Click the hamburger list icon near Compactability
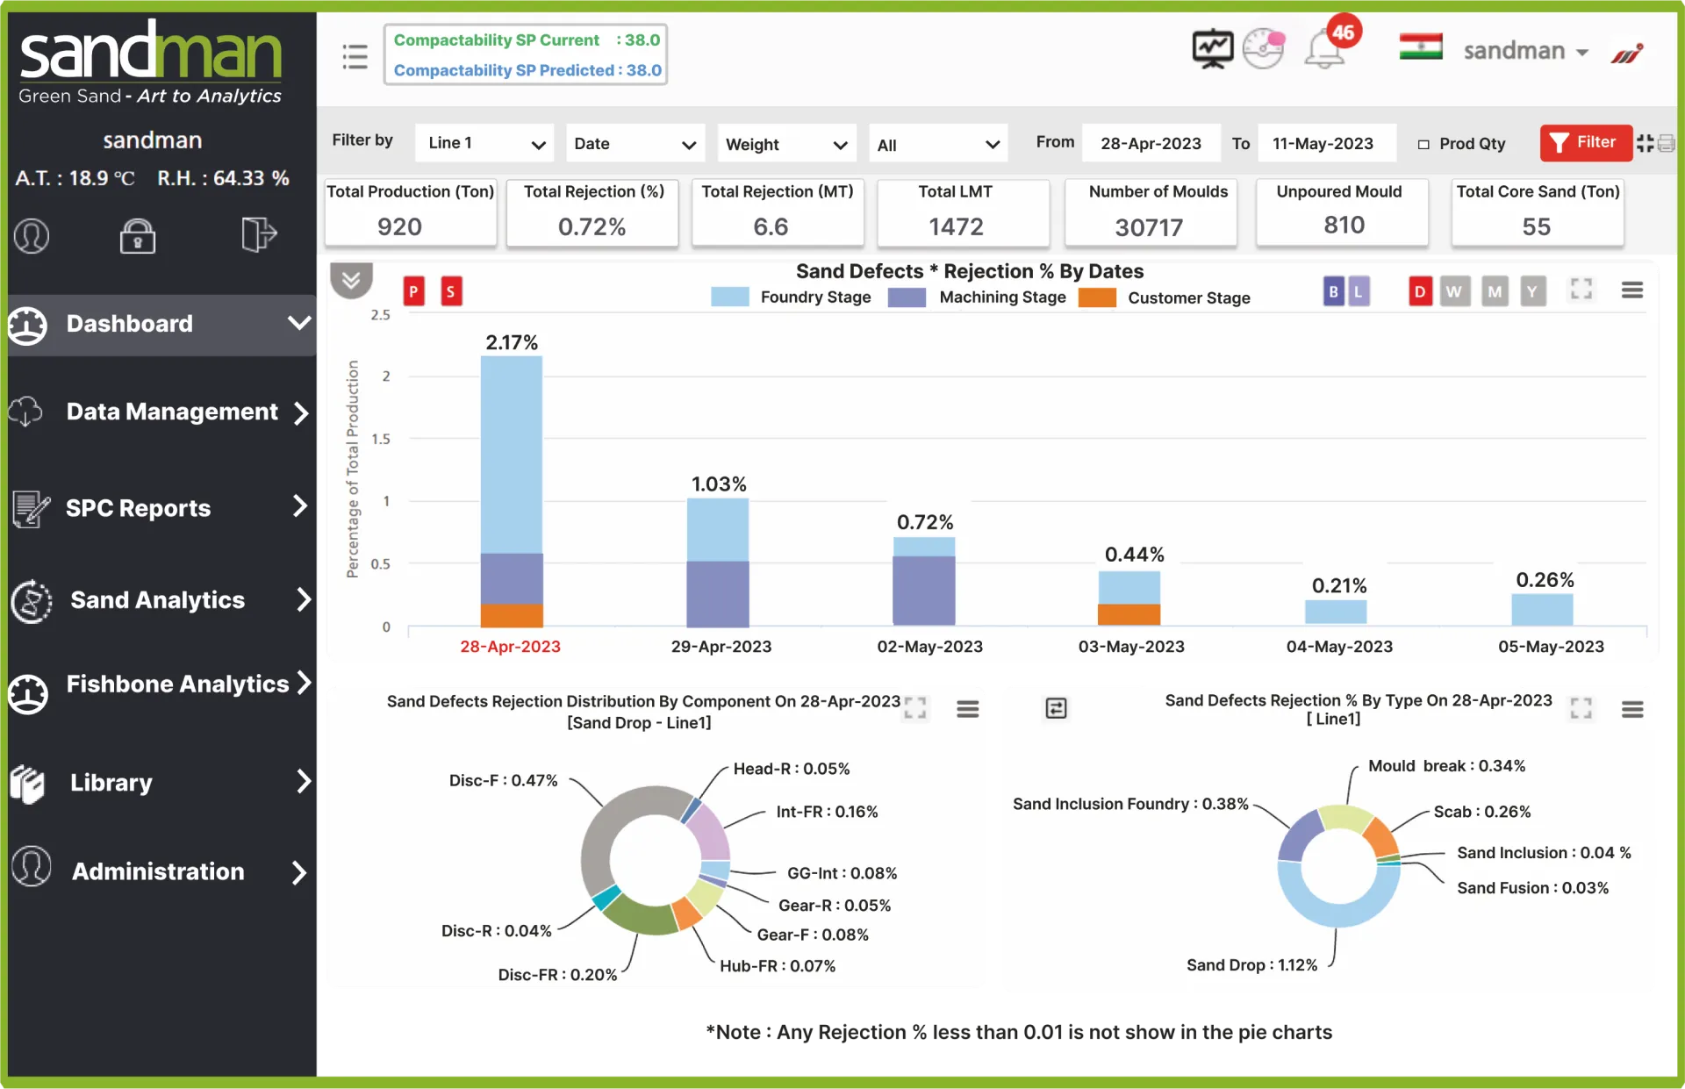This screenshot has height=1089, width=1685. point(355,57)
